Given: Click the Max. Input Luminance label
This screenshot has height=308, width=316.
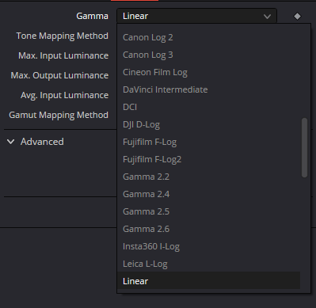Looking at the screenshot, I should pos(63,56).
